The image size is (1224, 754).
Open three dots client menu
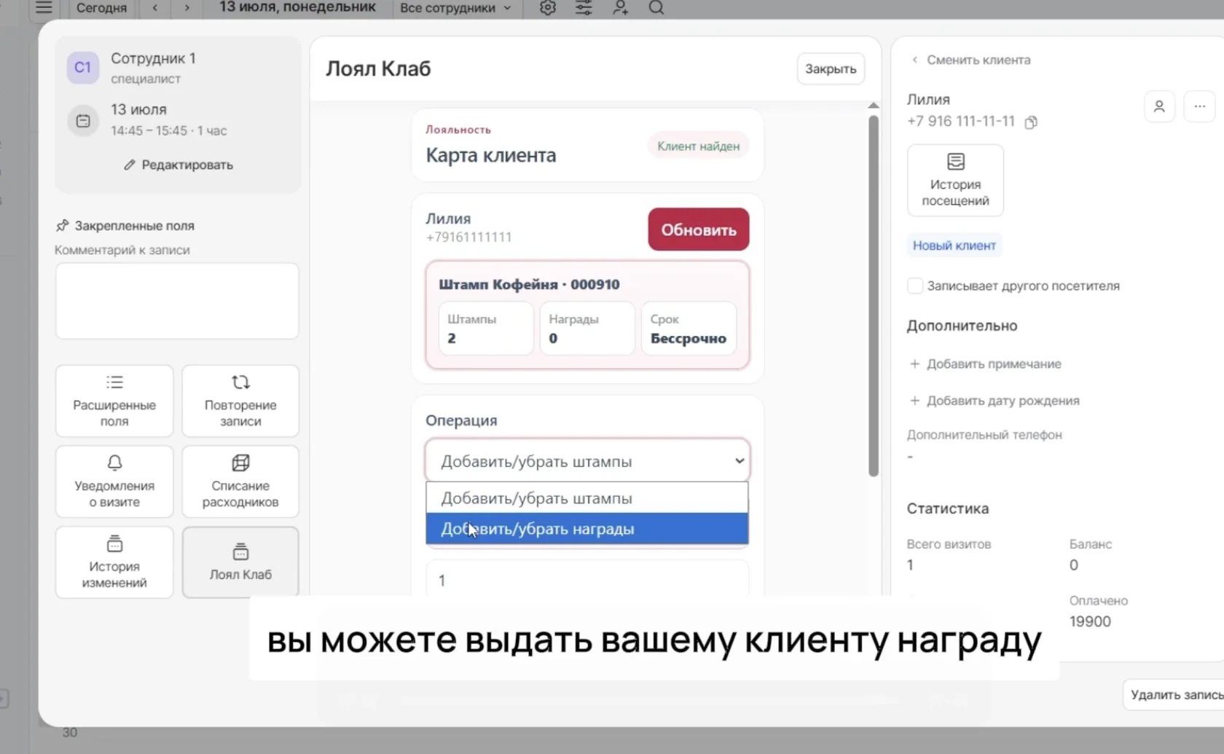(x=1199, y=106)
